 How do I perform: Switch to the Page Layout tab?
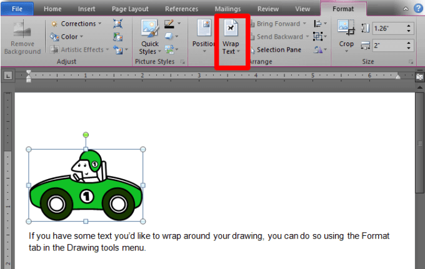130,9
